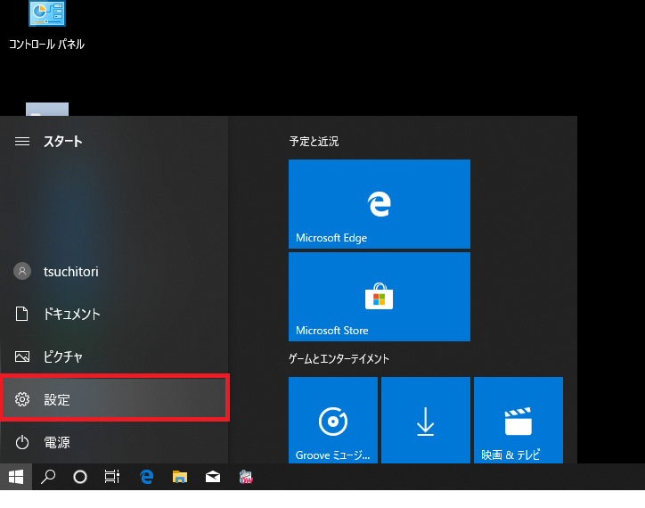Select 設定 in the Start menu
This screenshot has height=508, width=645.
point(114,399)
